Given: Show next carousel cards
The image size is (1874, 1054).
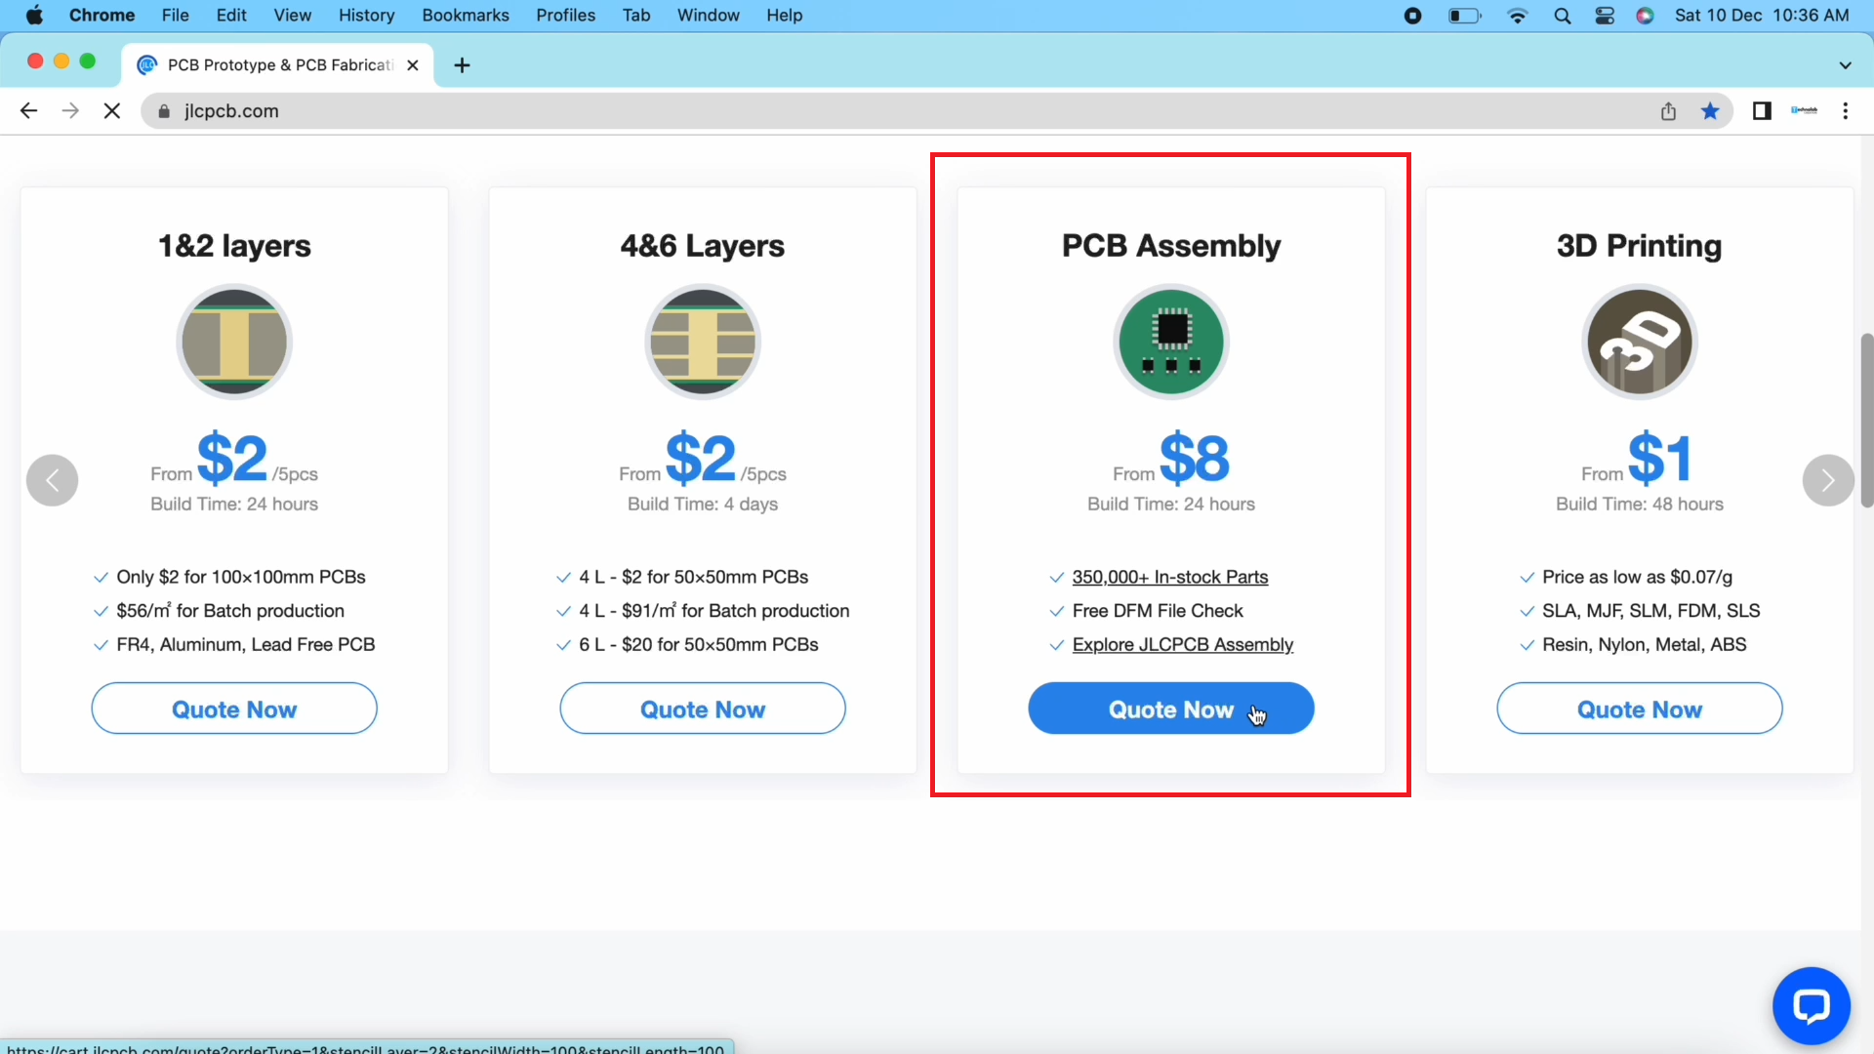Looking at the screenshot, I should (1828, 480).
